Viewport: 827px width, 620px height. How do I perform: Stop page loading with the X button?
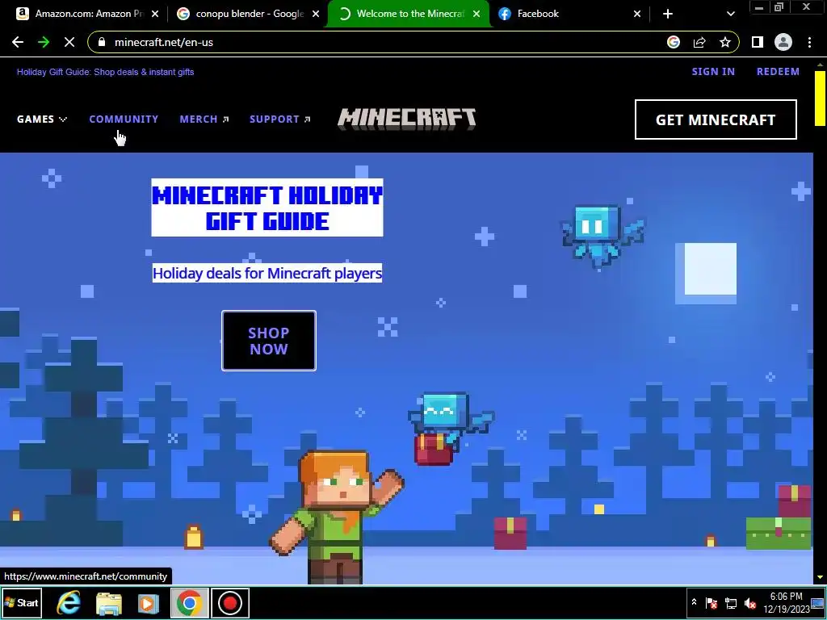click(x=69, y=42)
